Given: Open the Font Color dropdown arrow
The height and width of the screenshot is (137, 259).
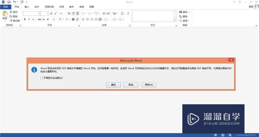Looking at the screenshot, I should point(70,19).
